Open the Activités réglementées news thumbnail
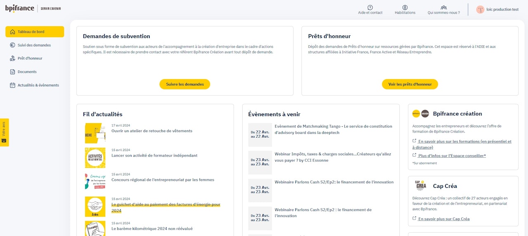 point(95,158)
